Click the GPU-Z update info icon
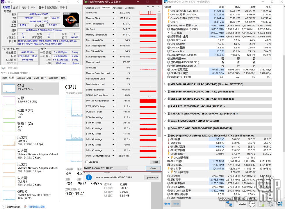 89,177
